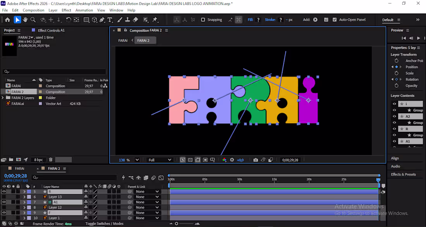Click the Delete trash icon in the Project panel
This screenshot has width=426, height=227.
pyautogui.click(x=50, y=160)
